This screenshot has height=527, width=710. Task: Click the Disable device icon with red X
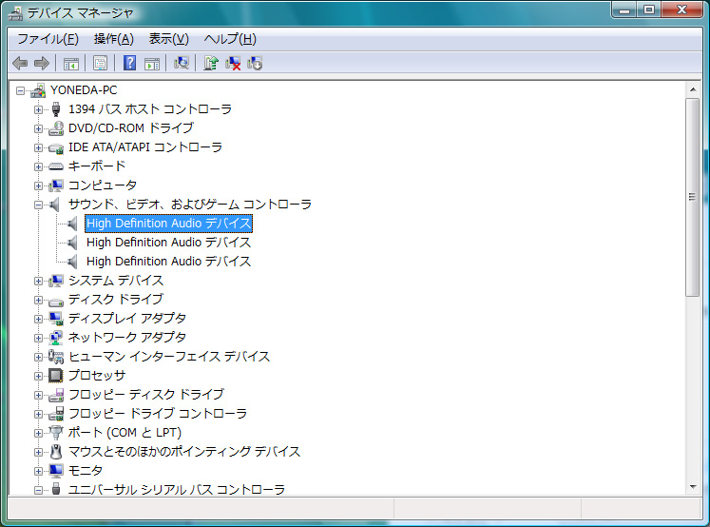tap(233, 63)
